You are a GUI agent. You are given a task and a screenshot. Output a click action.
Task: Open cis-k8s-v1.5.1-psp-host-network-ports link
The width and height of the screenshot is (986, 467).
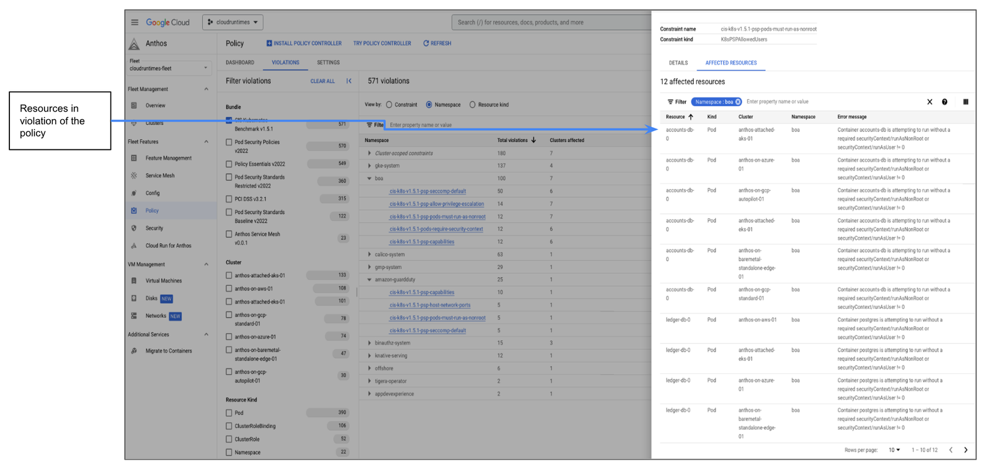430,305
